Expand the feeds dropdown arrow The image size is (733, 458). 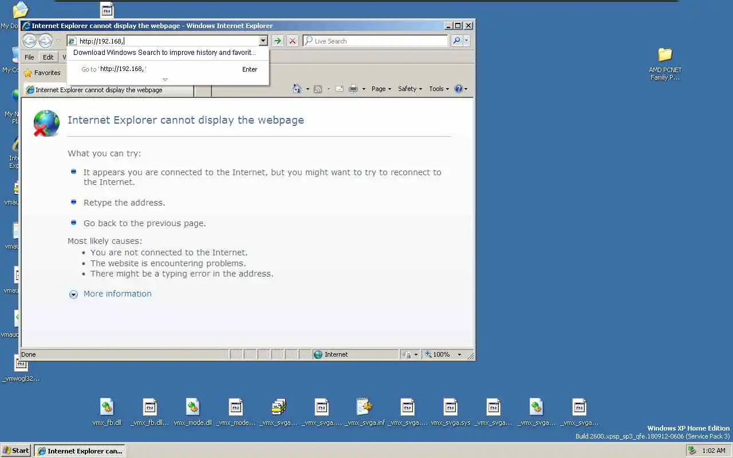pos(329,89)
